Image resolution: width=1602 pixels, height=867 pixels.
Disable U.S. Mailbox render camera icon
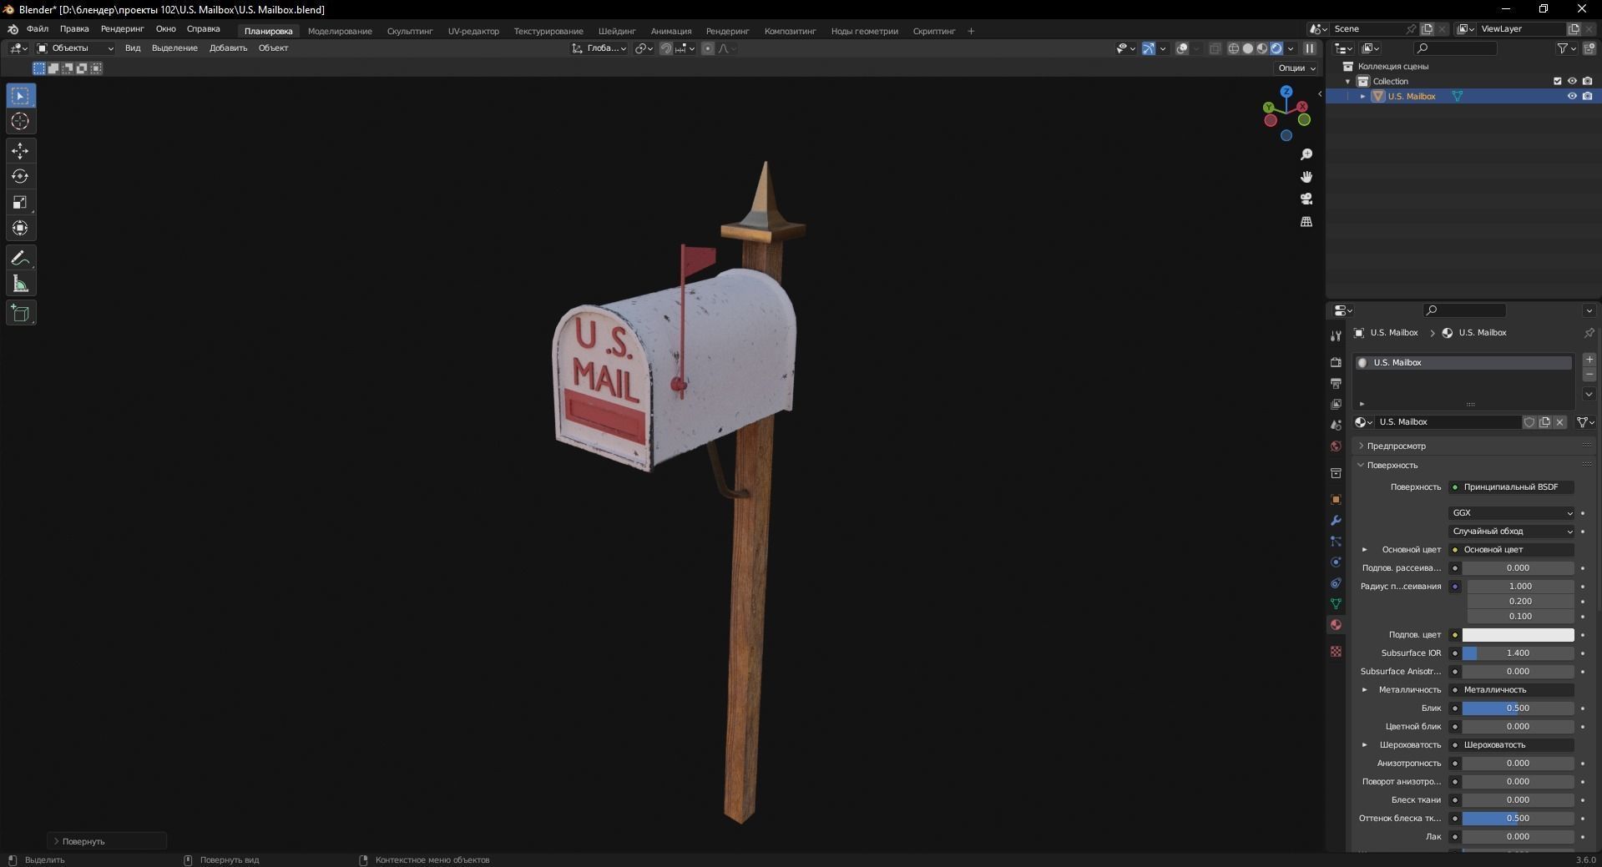1587,96
